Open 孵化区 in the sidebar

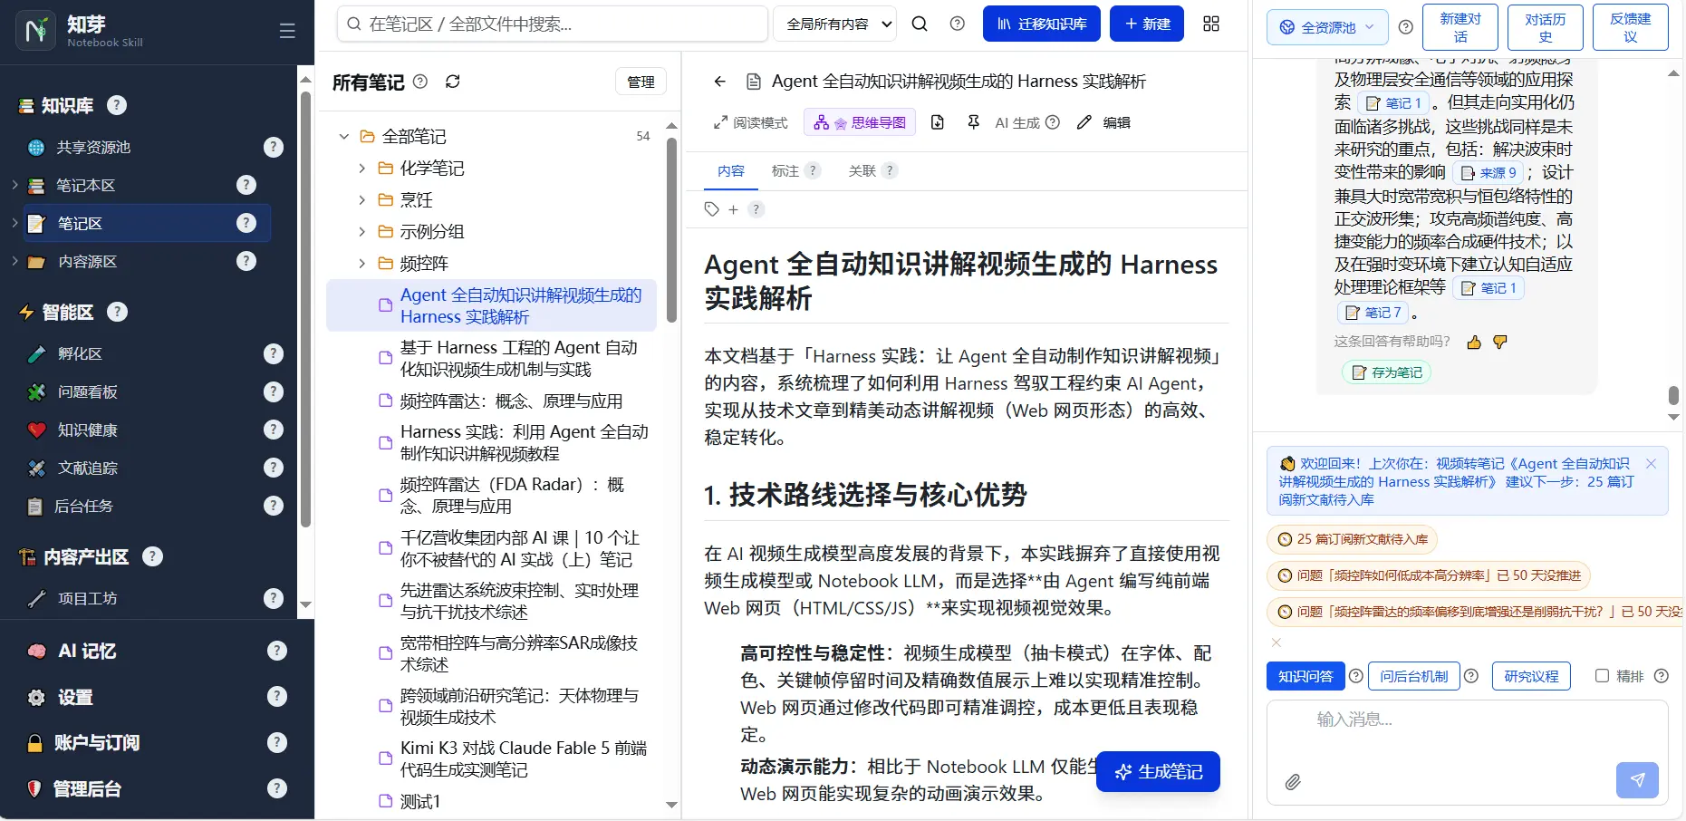(x=80, y=353)
